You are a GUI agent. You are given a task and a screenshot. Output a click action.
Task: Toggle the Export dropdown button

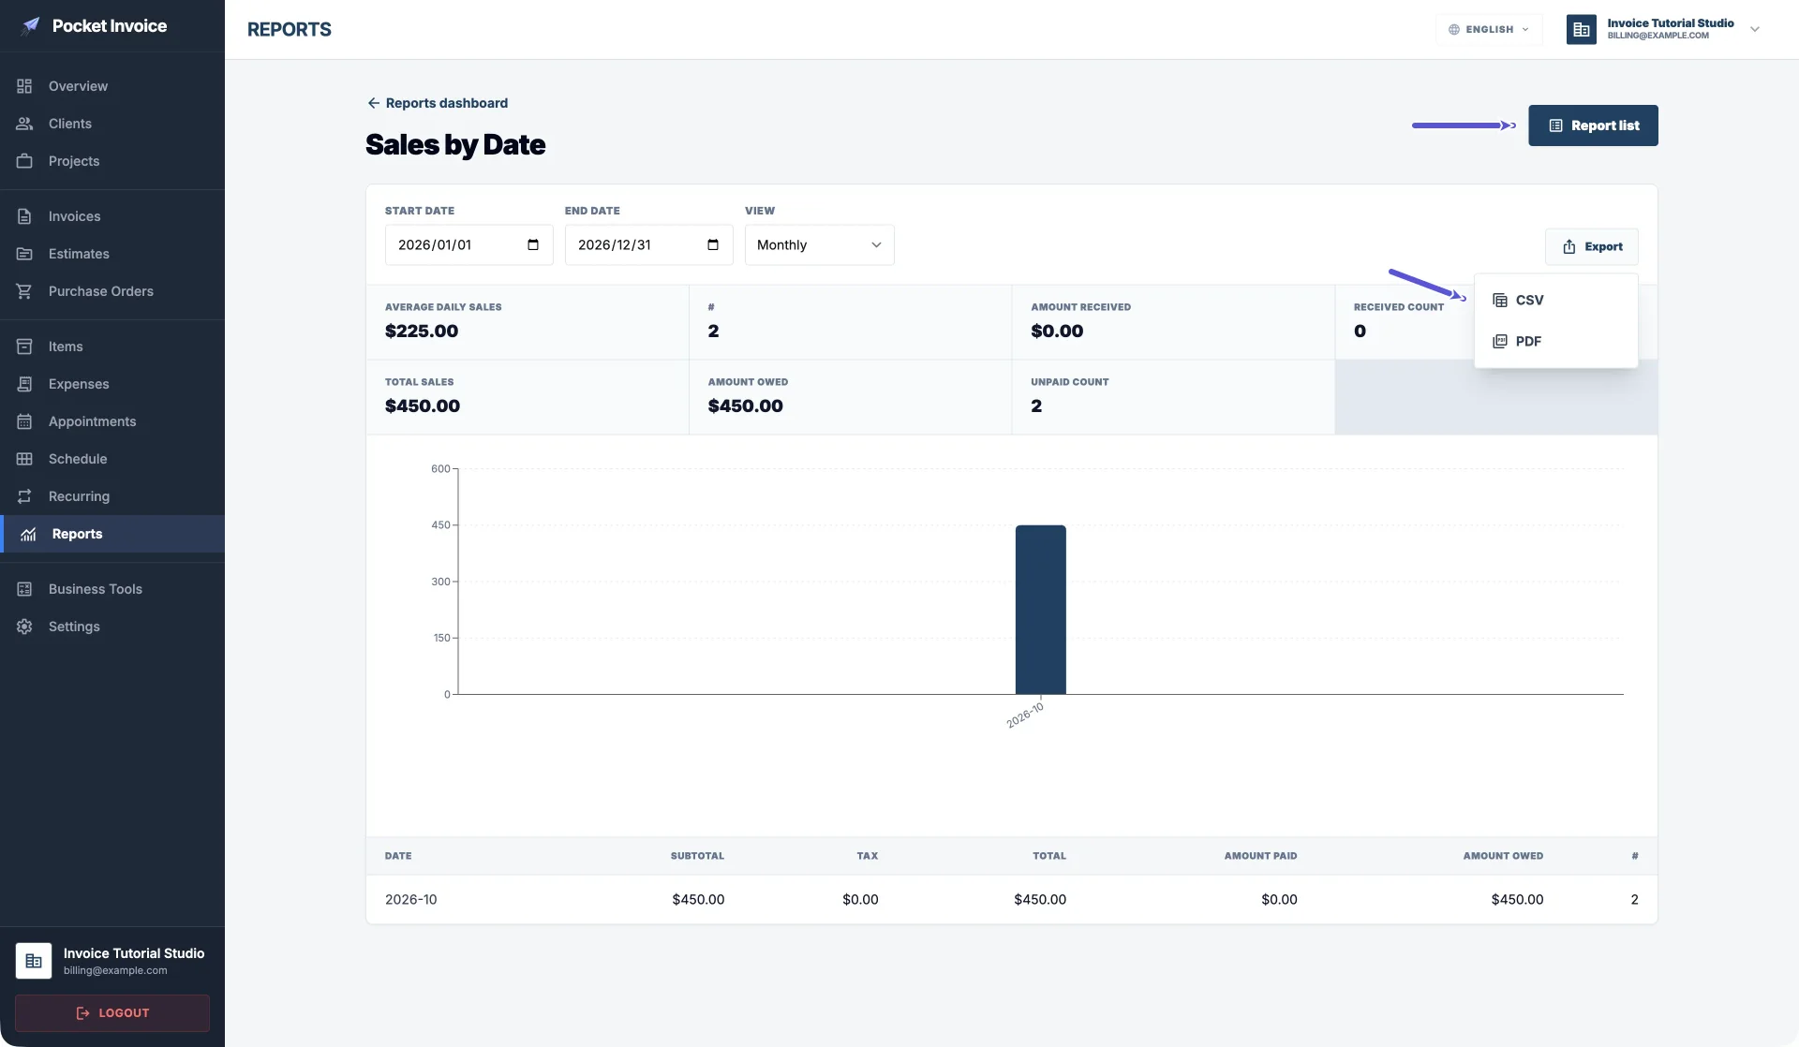click(x=1591, y=247)
